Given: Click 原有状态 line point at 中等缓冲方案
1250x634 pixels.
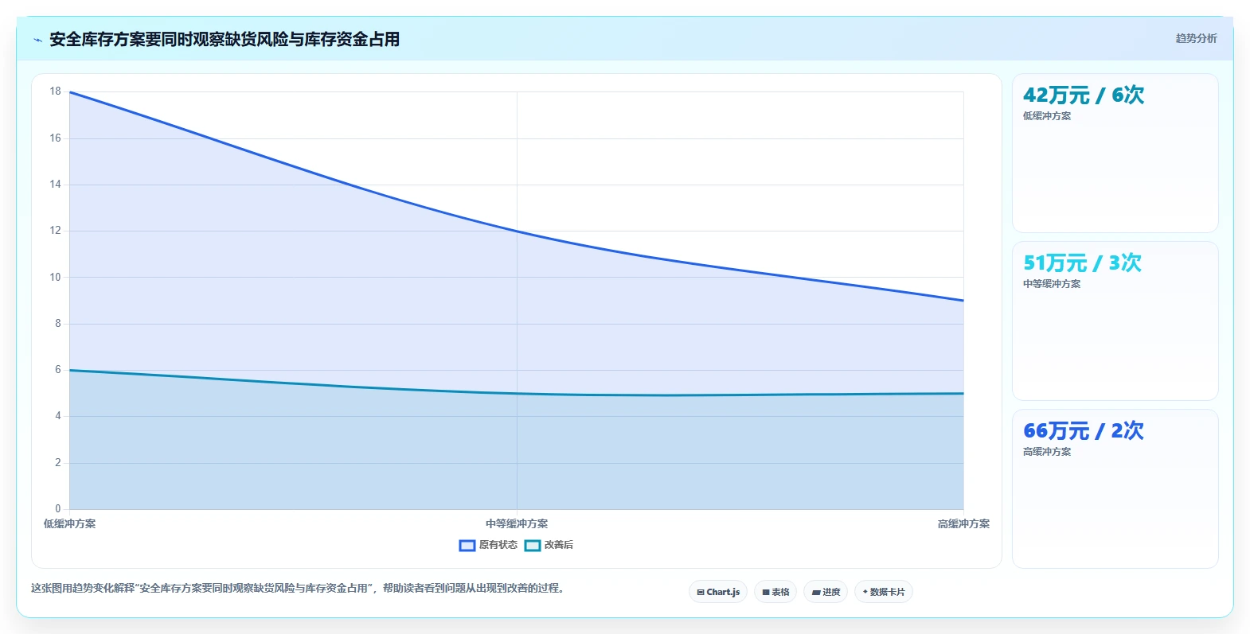Looking at the screenshot, I should click(517, 231).
